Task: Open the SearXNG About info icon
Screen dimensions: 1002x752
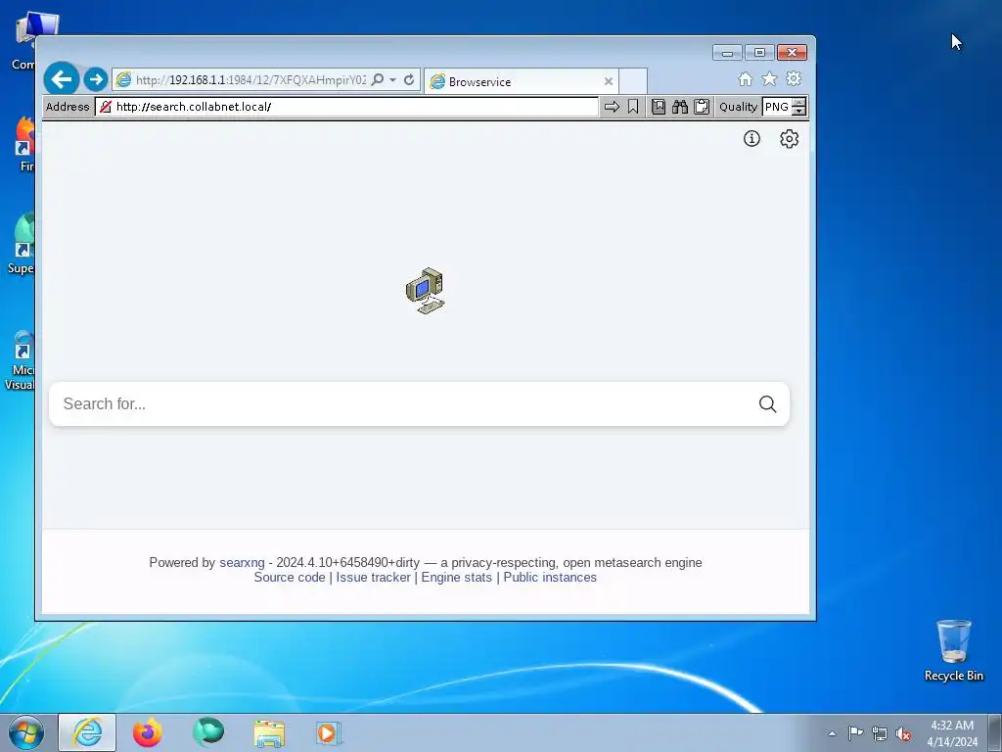Action: pyautogui.click(x=751, y=139)
